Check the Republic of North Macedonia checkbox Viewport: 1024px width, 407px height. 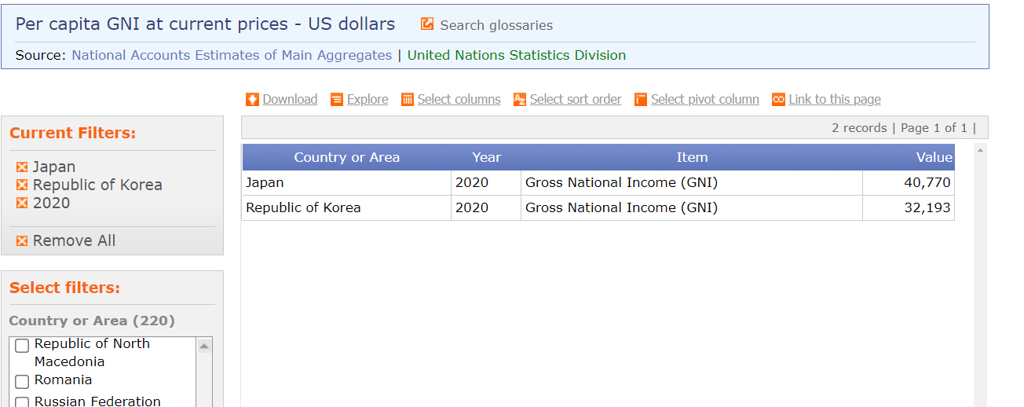(x=22, y=346)
